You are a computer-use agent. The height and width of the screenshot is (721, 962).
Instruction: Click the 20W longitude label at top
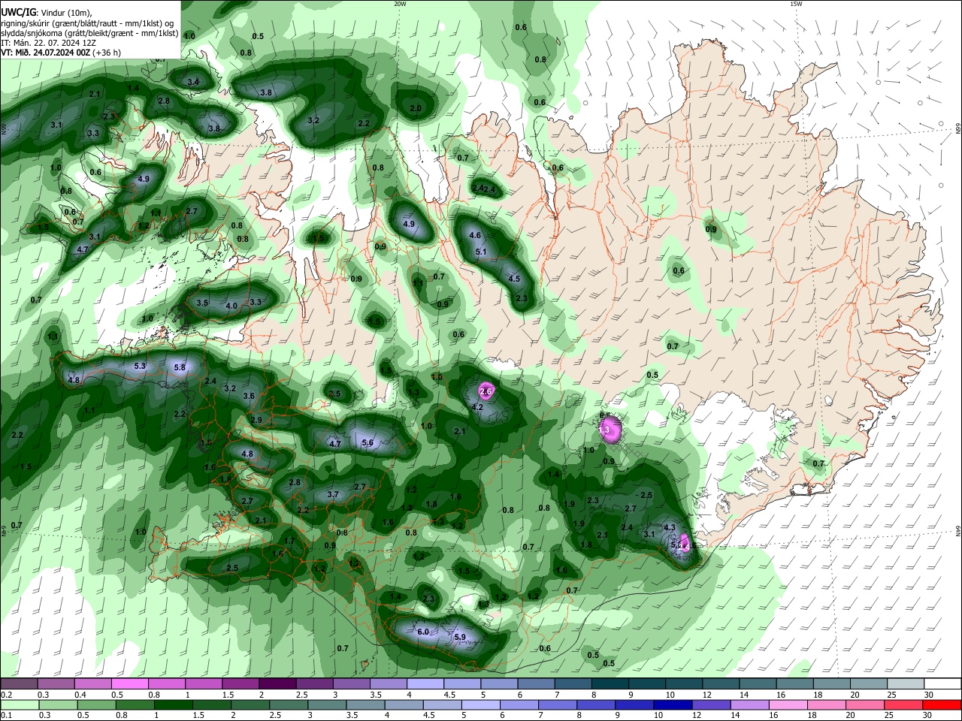[400, 4]
